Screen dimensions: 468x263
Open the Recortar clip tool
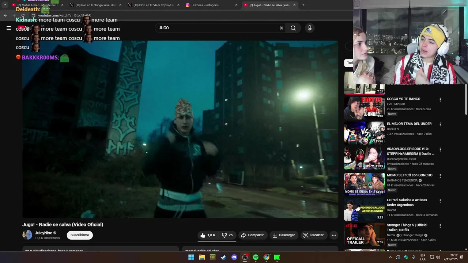314,235
